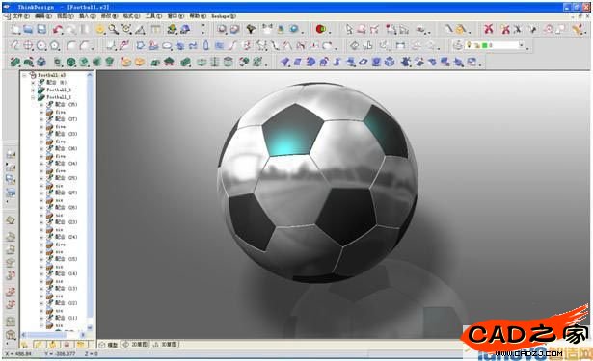Open the 文件 (File) menu
Screen dimensions: 593x361
pos(21,16)
